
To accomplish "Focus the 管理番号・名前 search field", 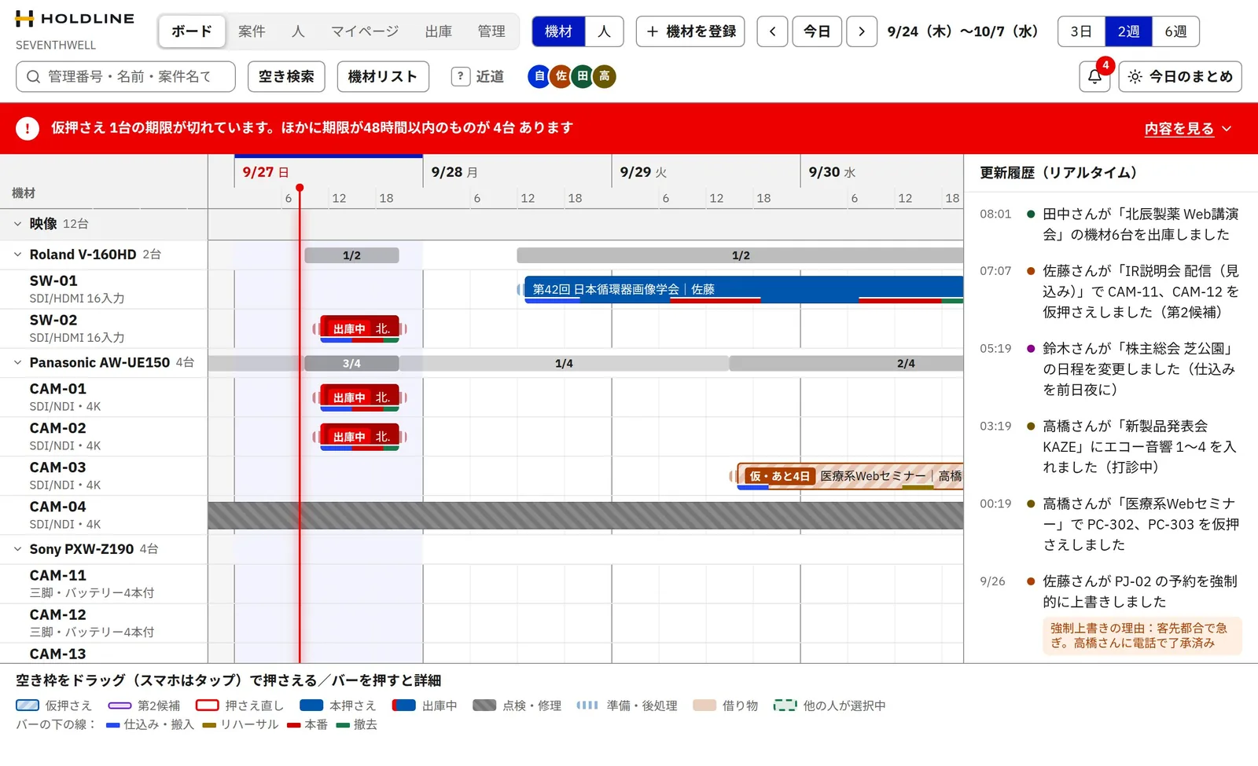I will pyautogui.click(x=126, y=77).
